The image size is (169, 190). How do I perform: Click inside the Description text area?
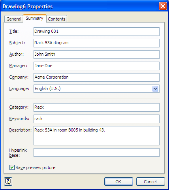(x=96, y=136)
